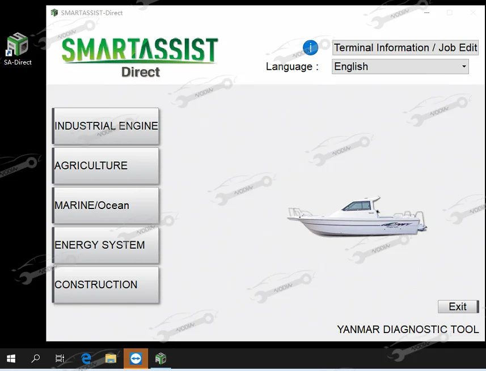Image resolution: width=486 pixels, height=371 pixels.
Task: Select the CONSTRUCTION category button
Action: 105,284
